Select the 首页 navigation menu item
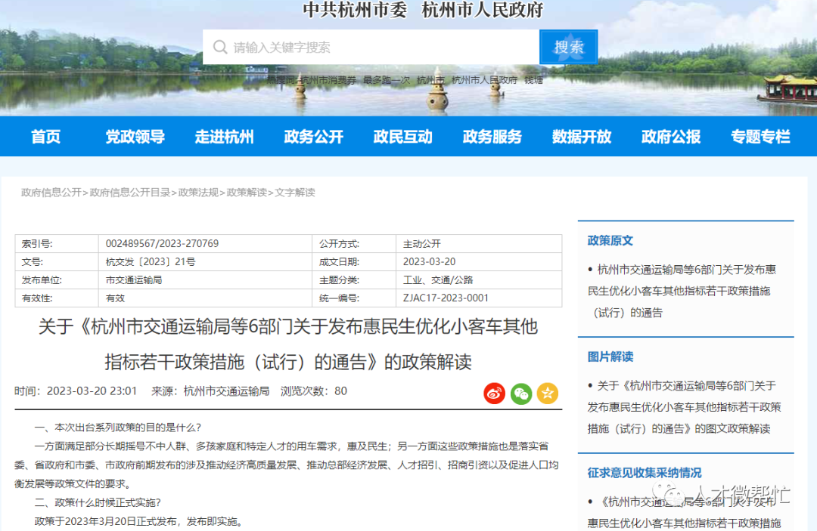Screen dimensions: 817x531 pyautogui.click(x=45, y=136)
